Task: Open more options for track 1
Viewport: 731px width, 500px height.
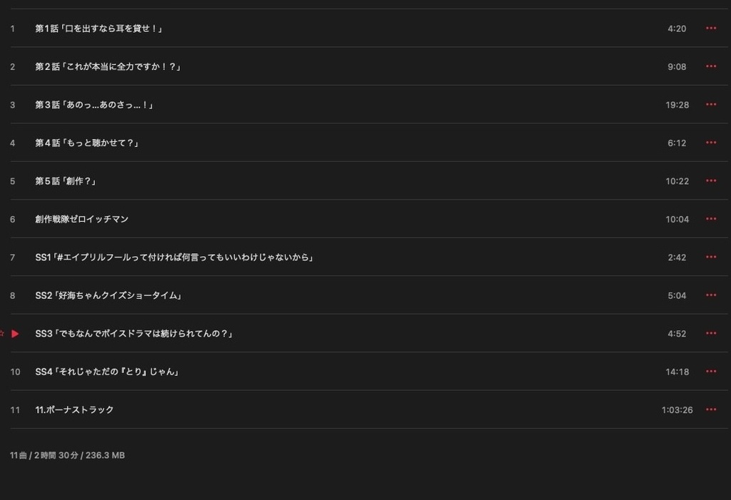Action: 711,29
